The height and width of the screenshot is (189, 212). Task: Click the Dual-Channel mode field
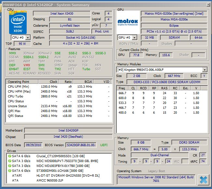point(160,155)
